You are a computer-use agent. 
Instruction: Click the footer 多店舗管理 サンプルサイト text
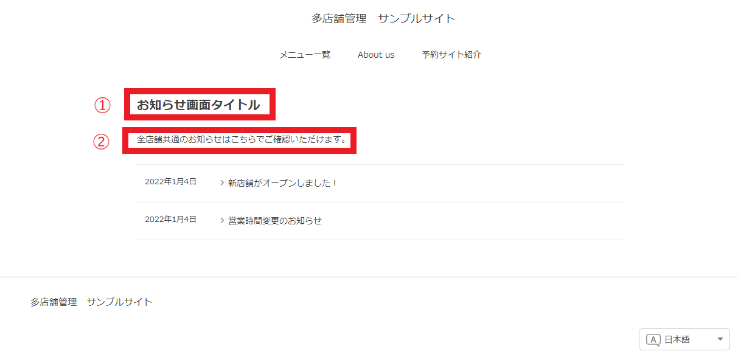[91, 302]
